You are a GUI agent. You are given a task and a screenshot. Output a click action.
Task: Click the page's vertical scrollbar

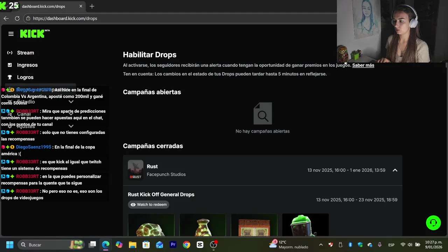[x=446, y=65]
